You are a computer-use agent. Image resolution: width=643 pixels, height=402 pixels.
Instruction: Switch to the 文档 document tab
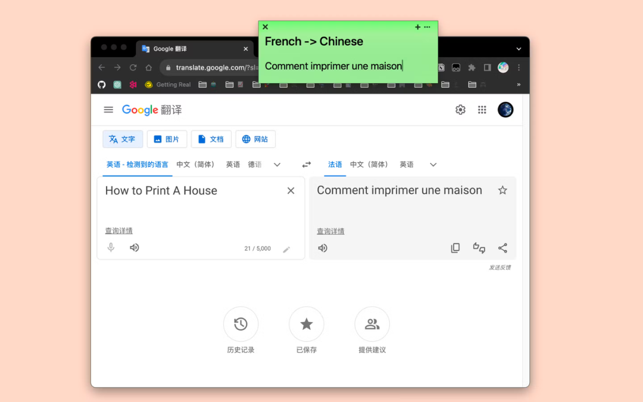(211, 139)
